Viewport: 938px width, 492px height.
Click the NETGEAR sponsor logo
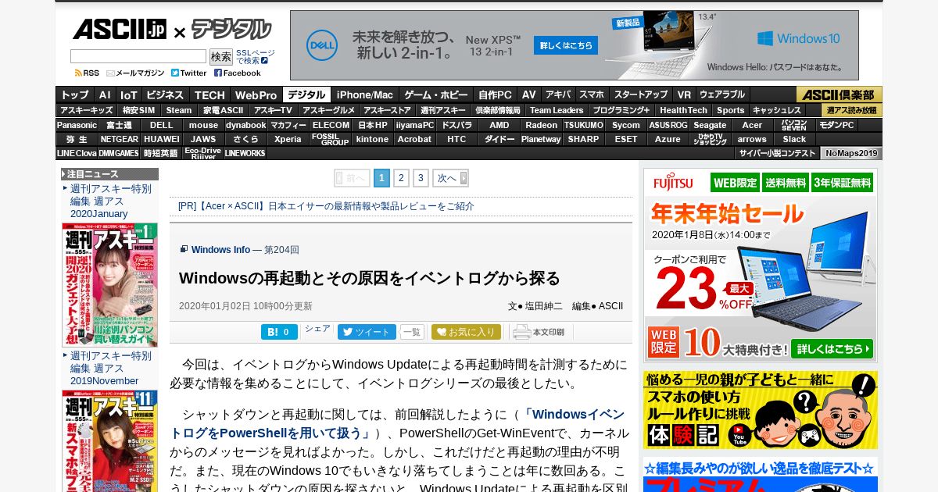[120, 139]
